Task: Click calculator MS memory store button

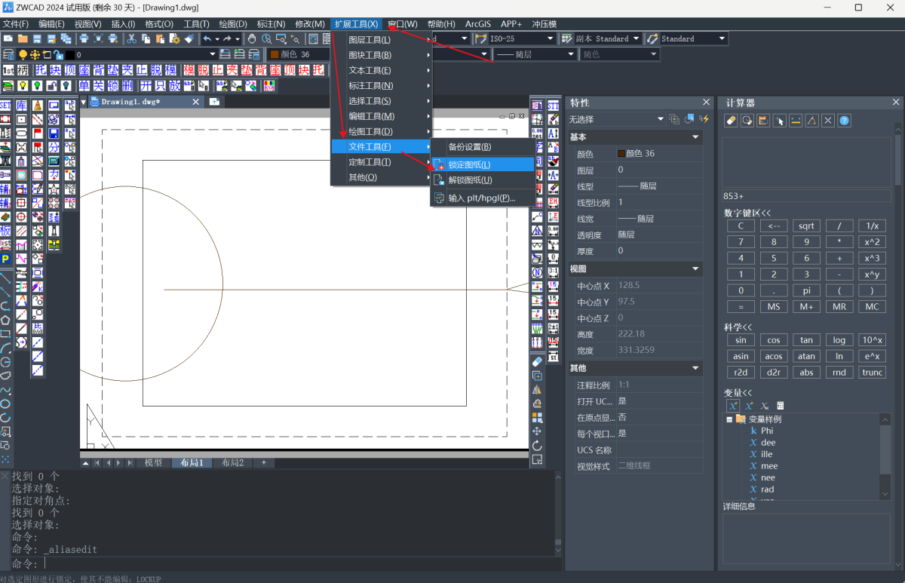Action: [774, 307]
